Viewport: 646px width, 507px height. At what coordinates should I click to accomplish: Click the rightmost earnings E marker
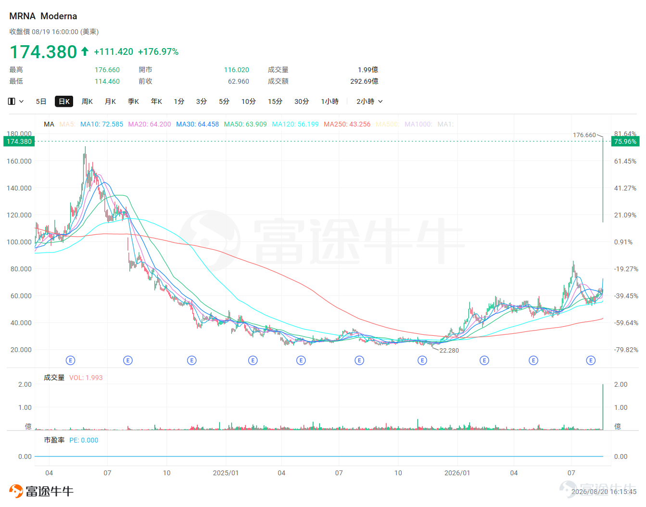coord(591,360)
